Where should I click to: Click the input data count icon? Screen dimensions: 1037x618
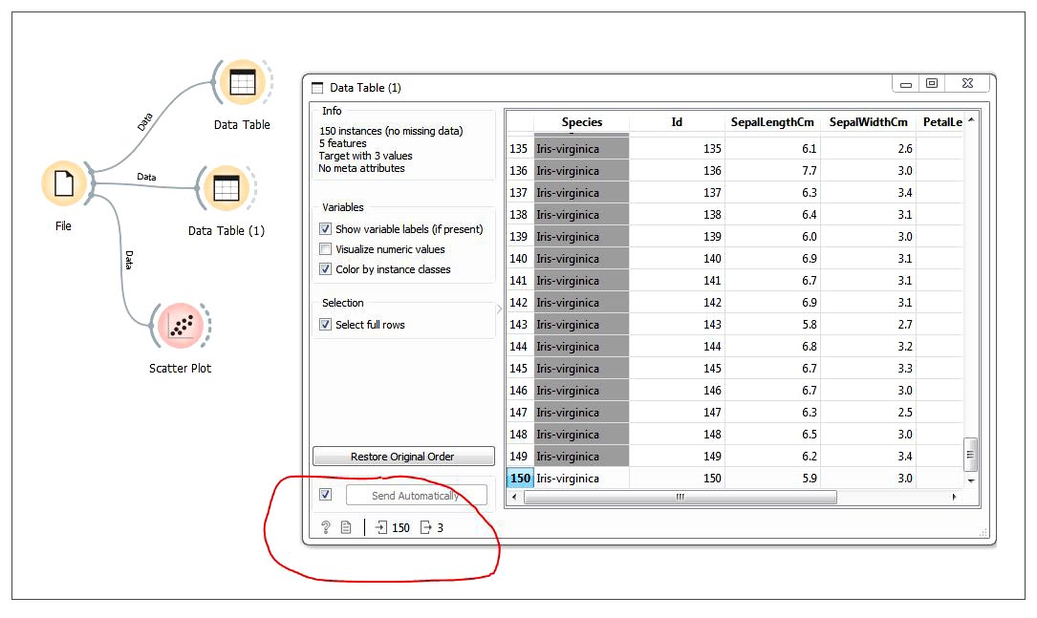(380, 527)
